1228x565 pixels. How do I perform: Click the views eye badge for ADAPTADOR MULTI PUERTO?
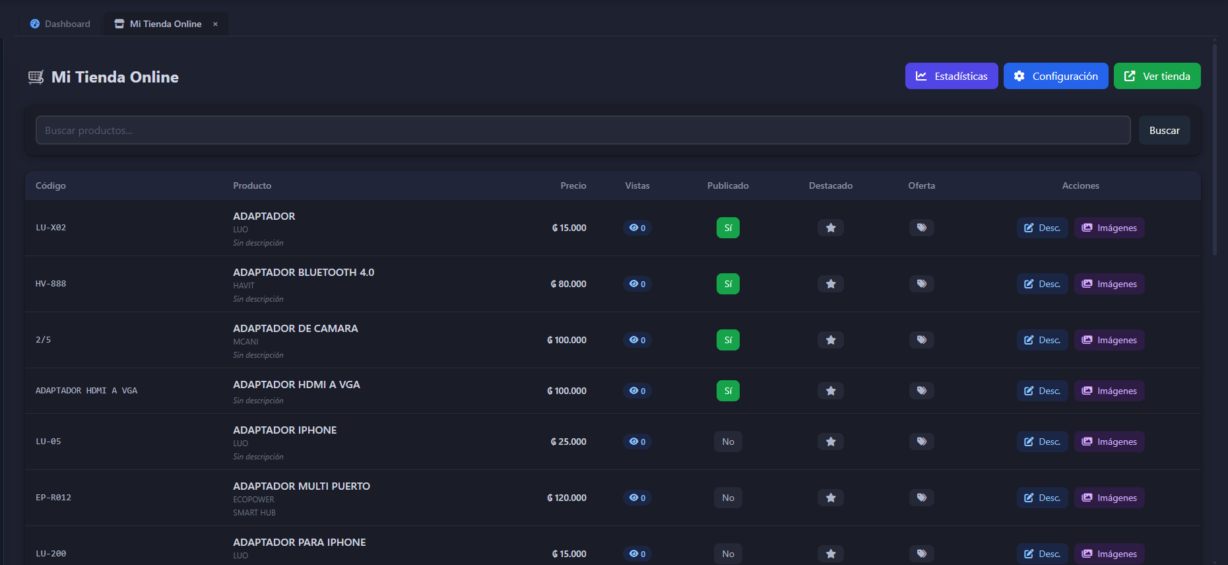point(637,498)
